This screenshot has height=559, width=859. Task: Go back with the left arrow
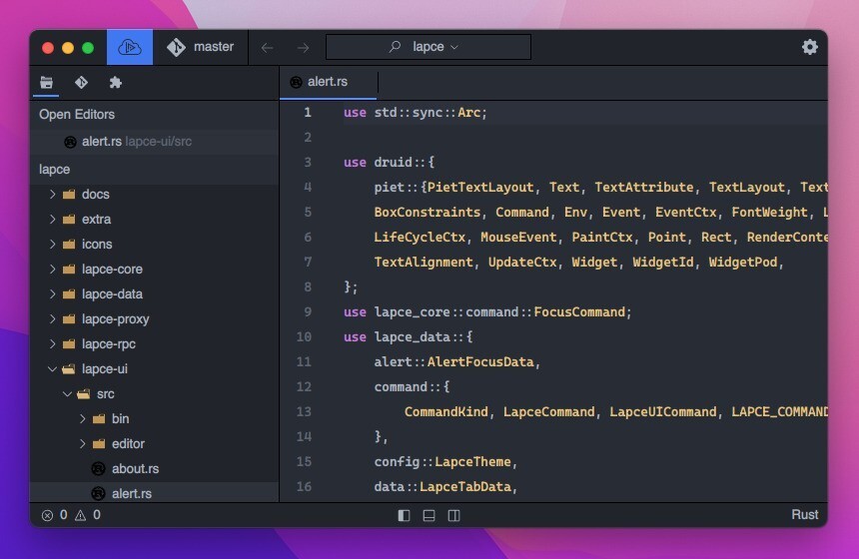pos(267,47)
